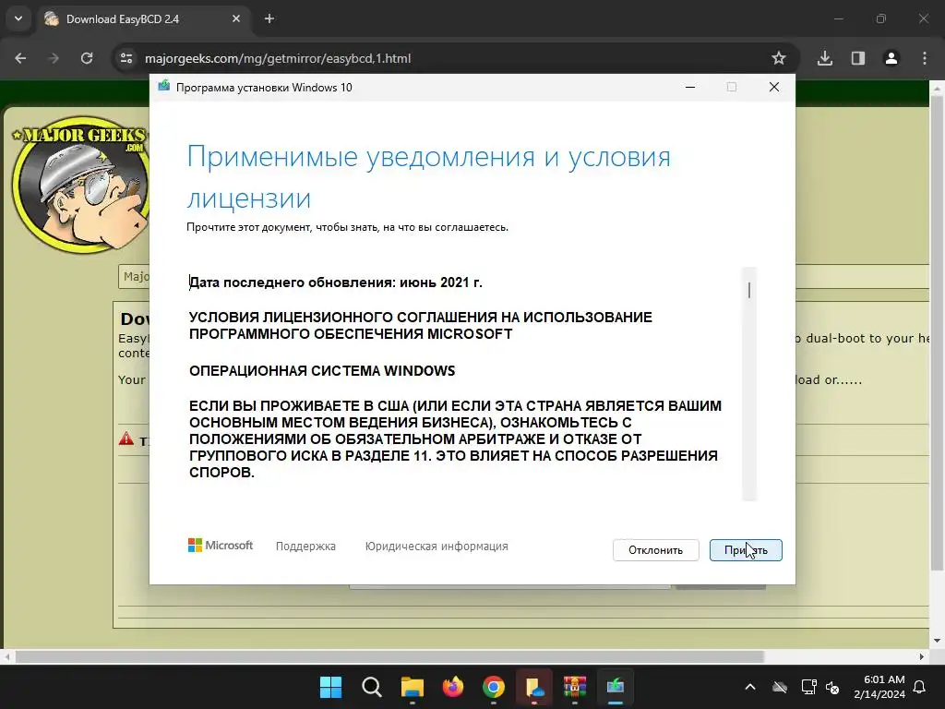Viewport: 945px width, 709px height.
Task: Show hidden system tray icons
Action: click(x=750, y=687)
